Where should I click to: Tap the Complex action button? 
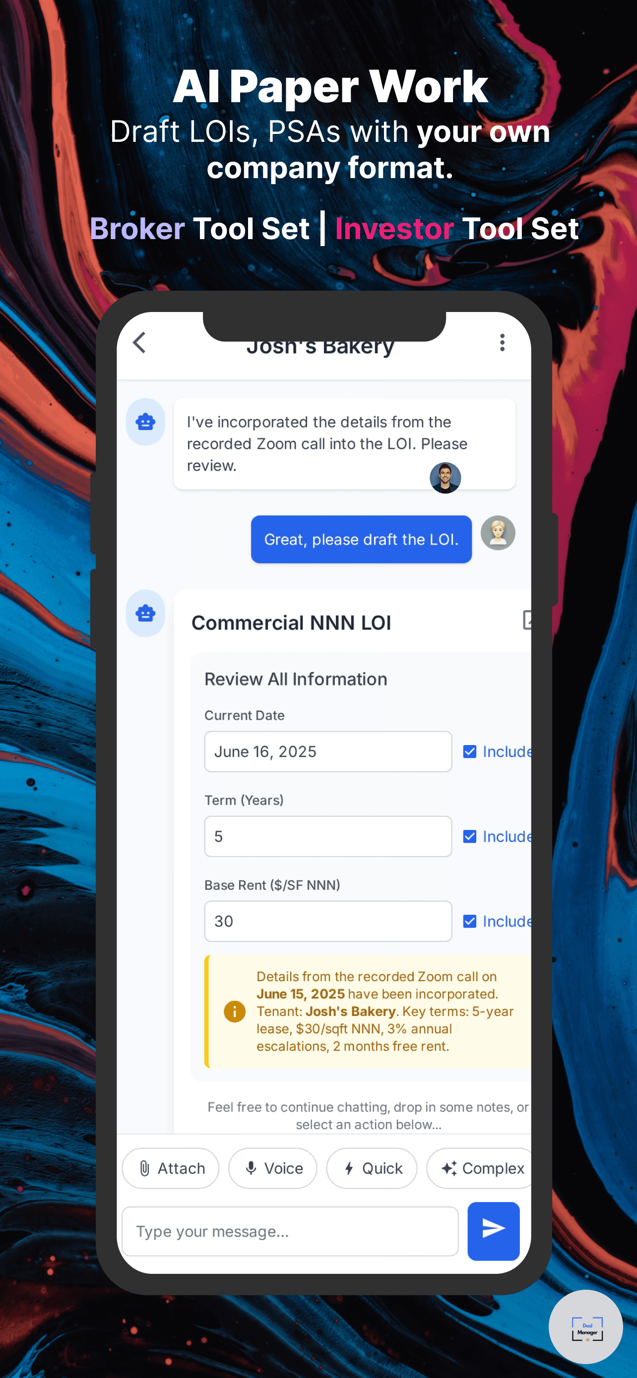coord(479,1168)
